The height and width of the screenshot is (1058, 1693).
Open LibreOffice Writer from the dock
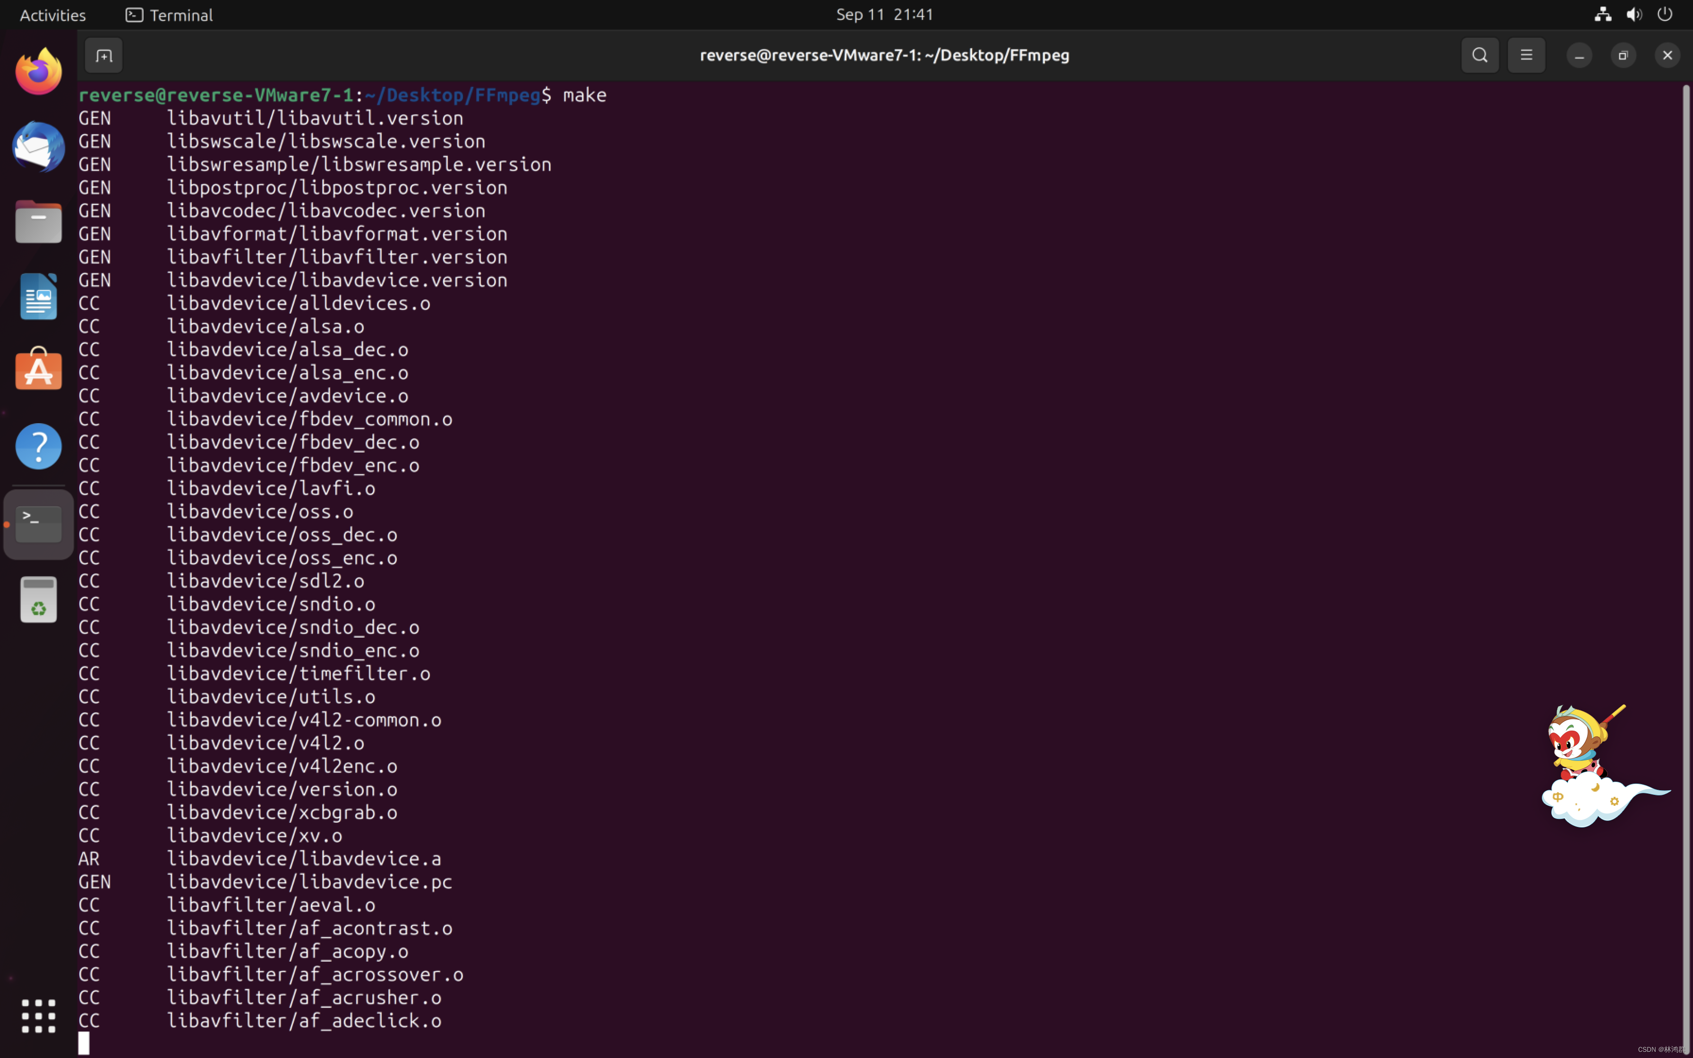[38, 296]
